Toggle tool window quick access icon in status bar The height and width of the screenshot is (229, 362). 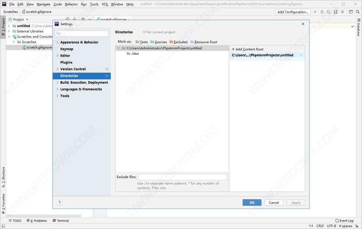pyautogui.click(x=3, y=226)
